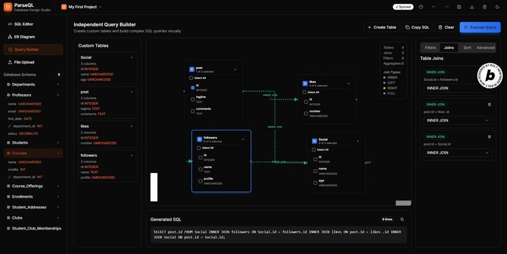Click the Execute Query button
Viewport: 507px width, 254px height.
[x=480, y=28]
